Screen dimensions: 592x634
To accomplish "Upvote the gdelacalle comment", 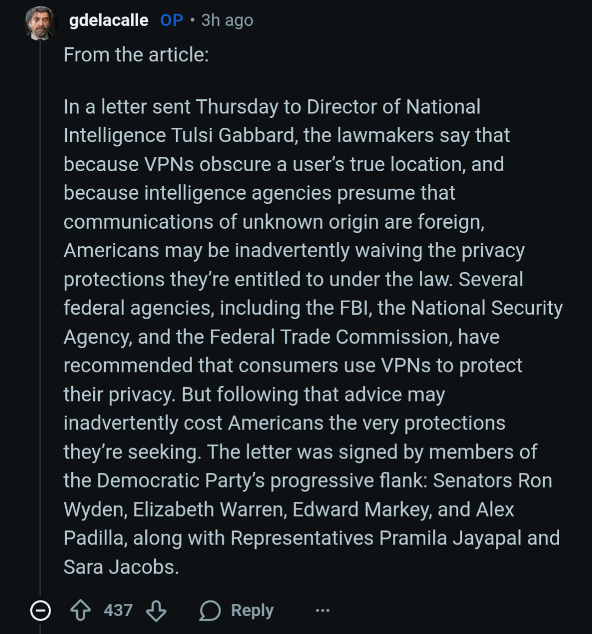I will 81,610.
